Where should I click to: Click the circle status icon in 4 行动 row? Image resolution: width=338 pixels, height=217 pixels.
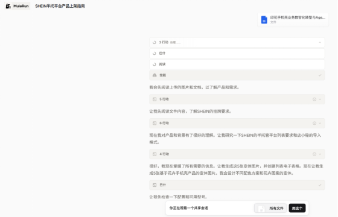click(x=314, y=154)
